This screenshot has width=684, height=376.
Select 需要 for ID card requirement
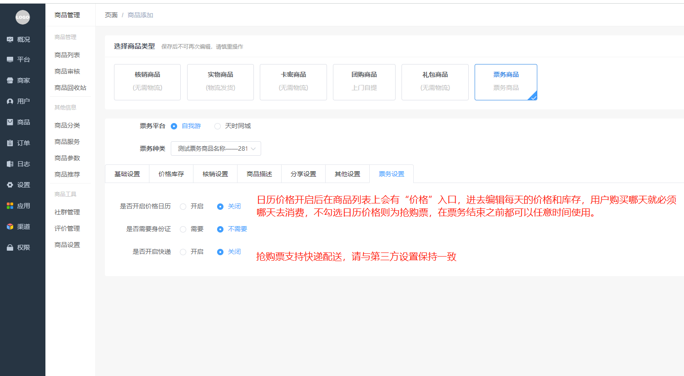click(x=183, y=229)
